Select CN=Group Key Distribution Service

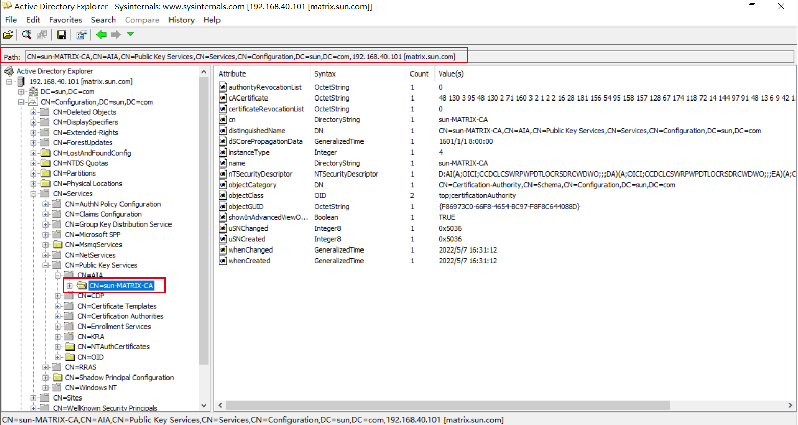(118, 224)
